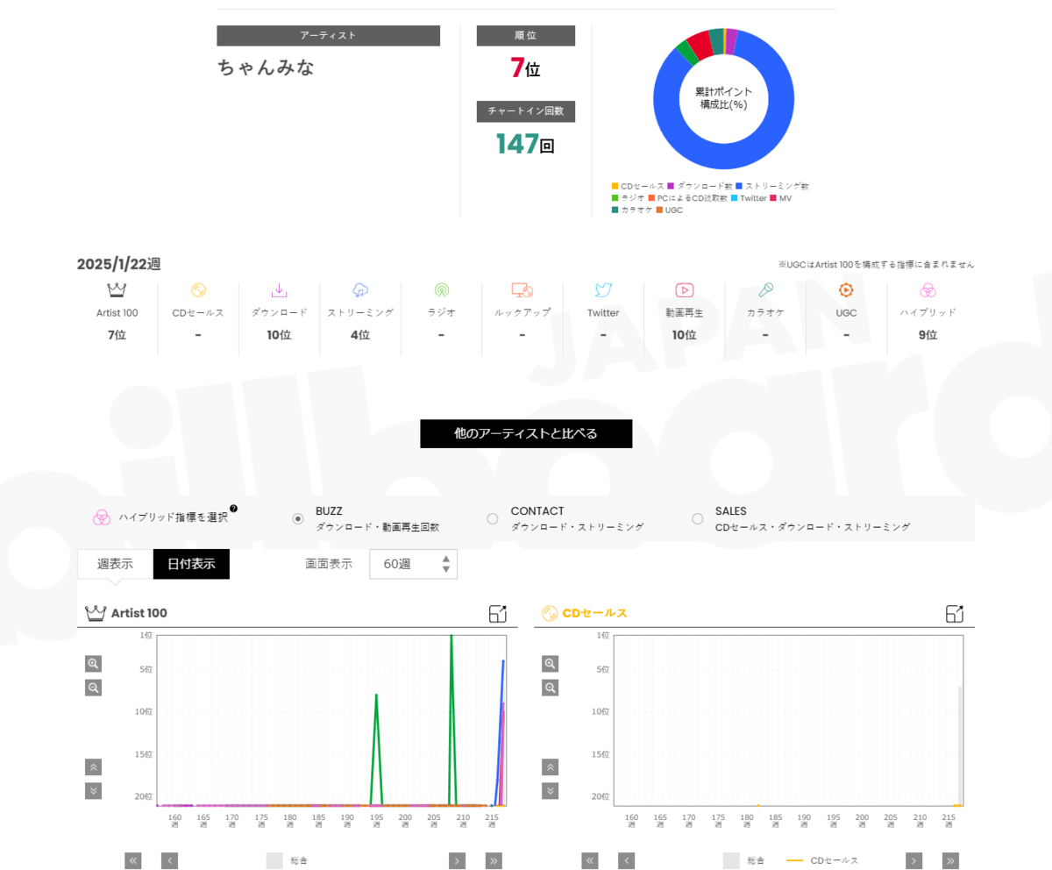Click the ストリーミング数 blue legend swatch
Image resolution: width=1052 pixels, height=870 pixels.
click(x=739, y=186)
